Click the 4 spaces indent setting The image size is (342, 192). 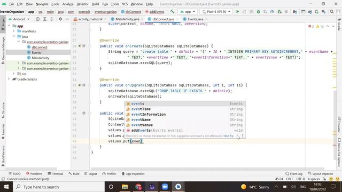coord(314,179)
